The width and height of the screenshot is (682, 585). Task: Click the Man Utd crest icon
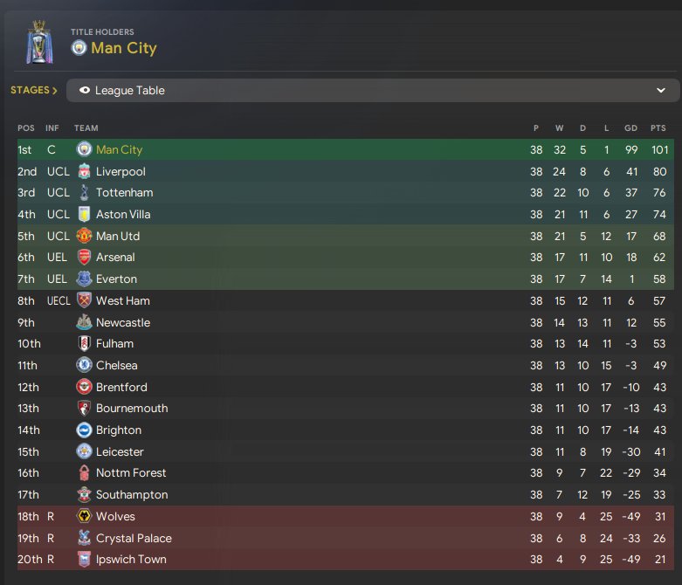pyautogui.click(x=84, y=236)
